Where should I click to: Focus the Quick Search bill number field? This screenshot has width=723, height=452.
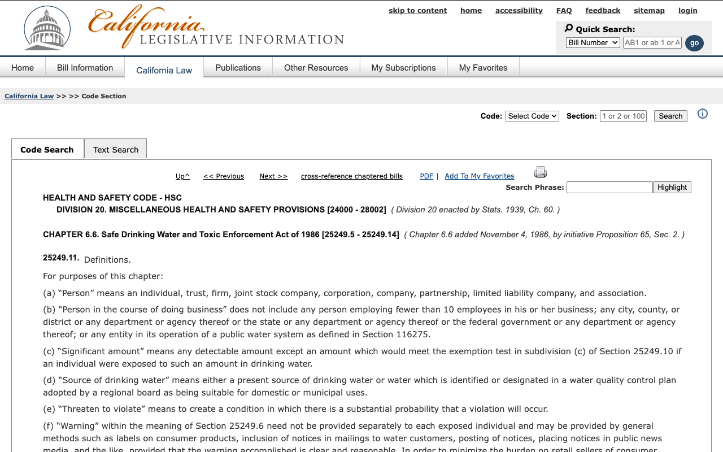652,43
